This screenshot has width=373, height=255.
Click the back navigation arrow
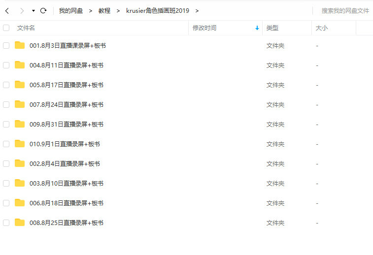(7, 10)
